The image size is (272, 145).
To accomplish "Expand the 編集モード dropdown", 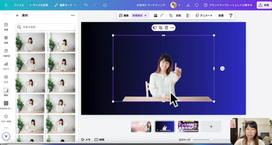I will click(x=66, y=5).
